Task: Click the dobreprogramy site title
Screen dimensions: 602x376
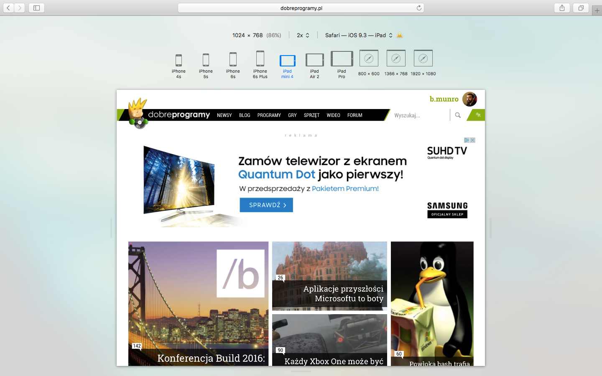Action: 179,114
